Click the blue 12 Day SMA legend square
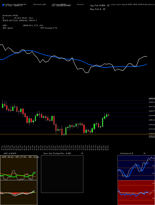155x205 pixels. (x=3, y=5)
